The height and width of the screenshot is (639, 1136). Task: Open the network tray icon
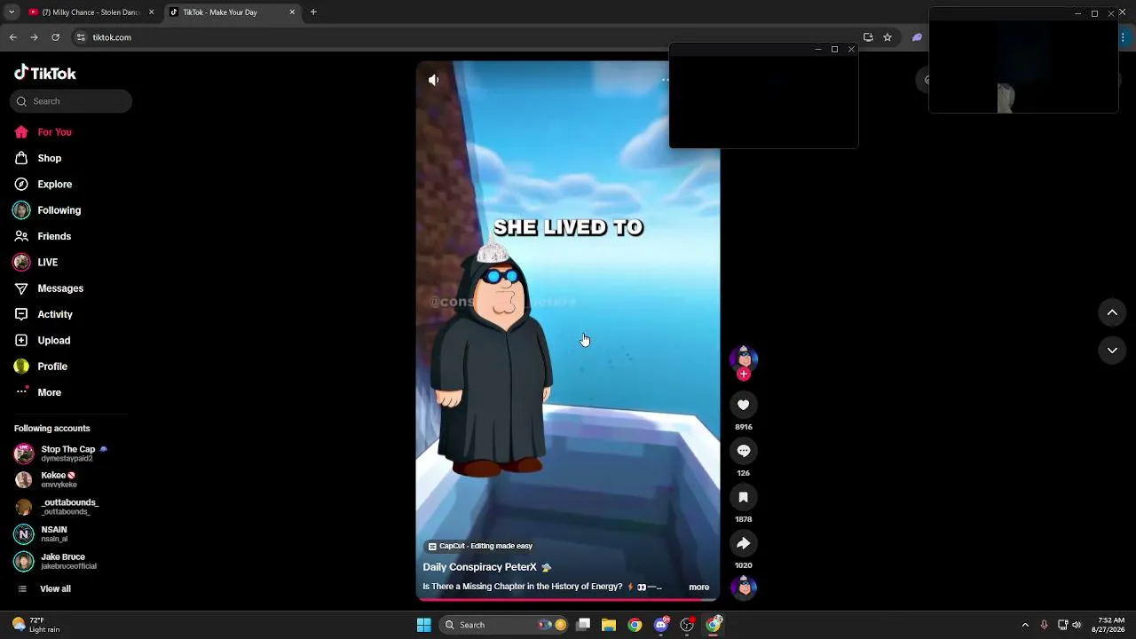pyautogui.click(x=1062, y=625)
